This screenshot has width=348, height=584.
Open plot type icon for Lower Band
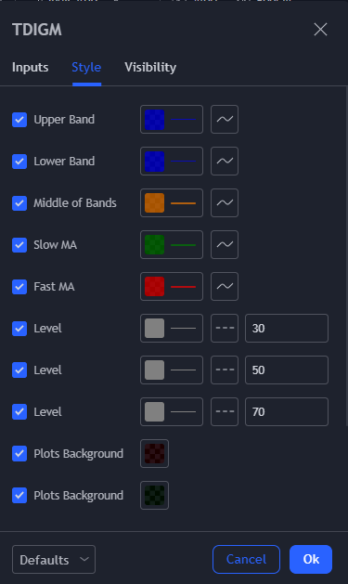(x=225, y=162)
